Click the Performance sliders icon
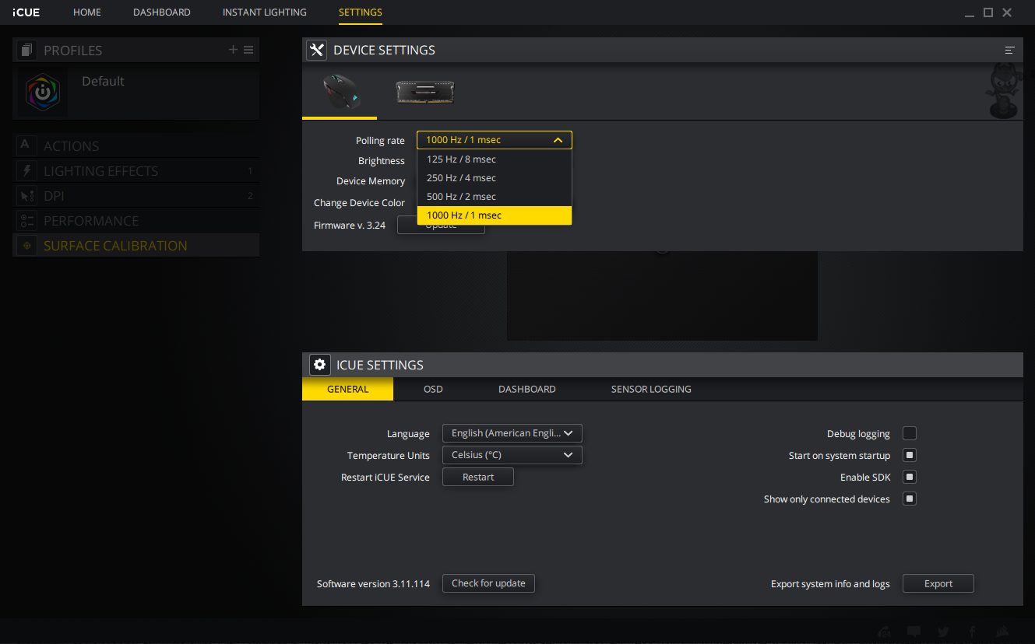Screen dimensions: 1035x644 pos(26,220)
